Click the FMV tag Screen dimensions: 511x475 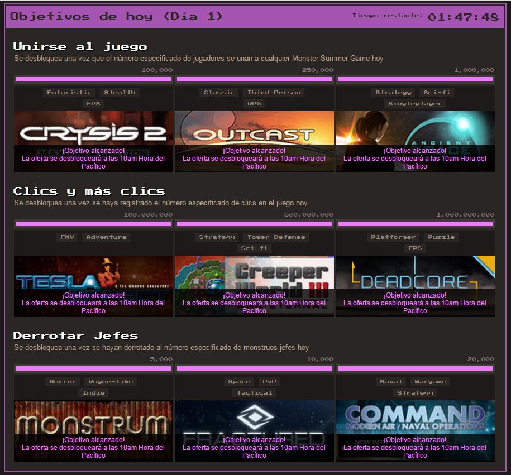tap(67, 237)
